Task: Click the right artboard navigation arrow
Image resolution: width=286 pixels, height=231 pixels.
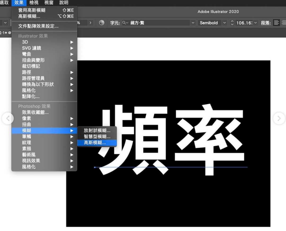Action: coord(279,119)
